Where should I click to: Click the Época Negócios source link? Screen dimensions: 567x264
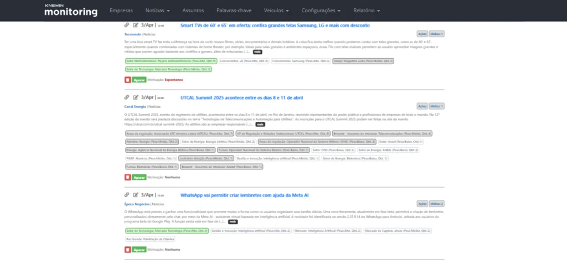137,204
